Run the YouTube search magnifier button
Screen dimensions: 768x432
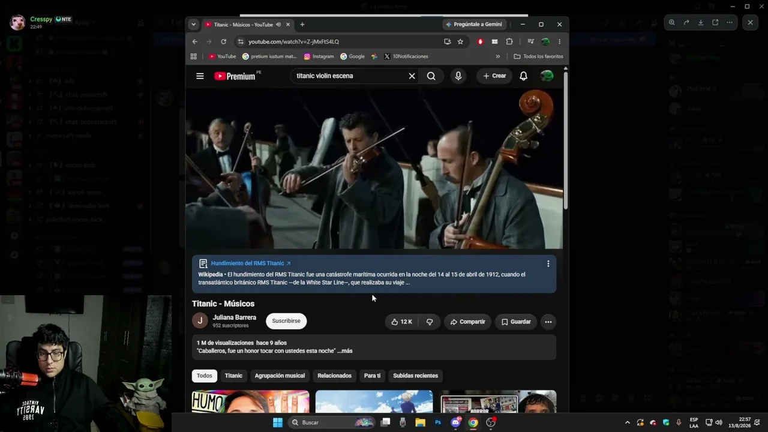[431, 76]
